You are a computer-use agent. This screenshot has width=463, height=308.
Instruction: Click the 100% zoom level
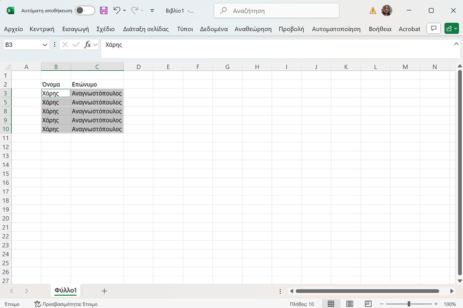(x=449, y=304)
